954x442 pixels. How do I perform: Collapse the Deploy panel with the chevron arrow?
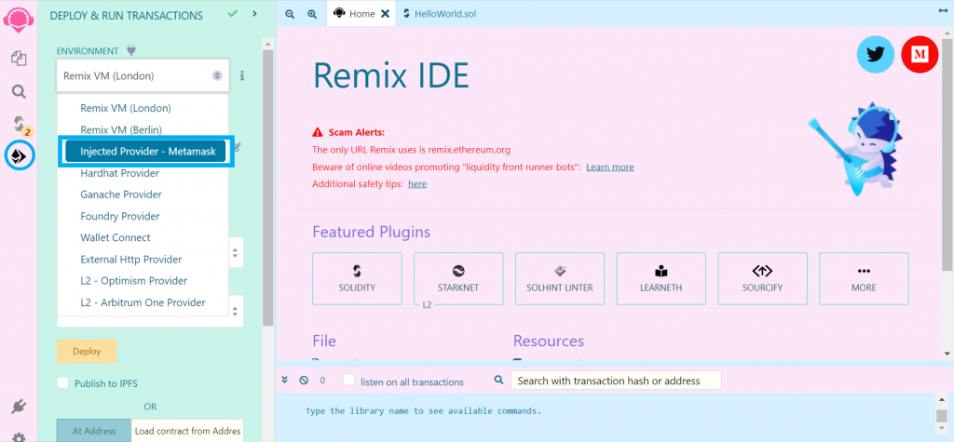(255, 13)
